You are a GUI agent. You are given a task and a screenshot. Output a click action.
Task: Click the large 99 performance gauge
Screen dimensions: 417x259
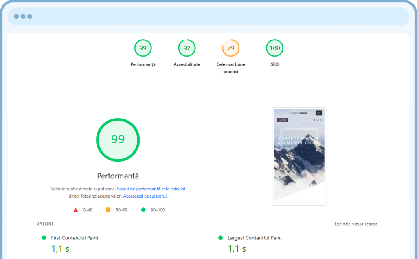coord(118,140)
